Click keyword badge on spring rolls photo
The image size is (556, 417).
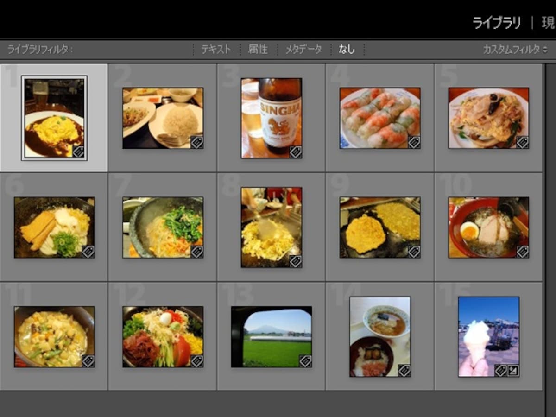point(414,142)
